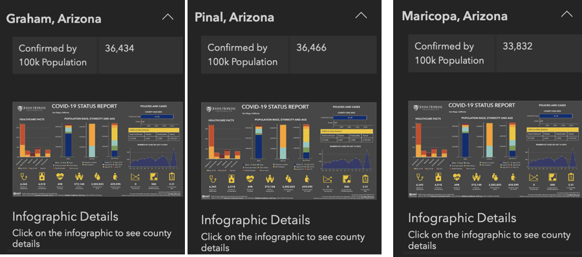Collapse the Pinal, Arizona panel chevron

point(361,15)
